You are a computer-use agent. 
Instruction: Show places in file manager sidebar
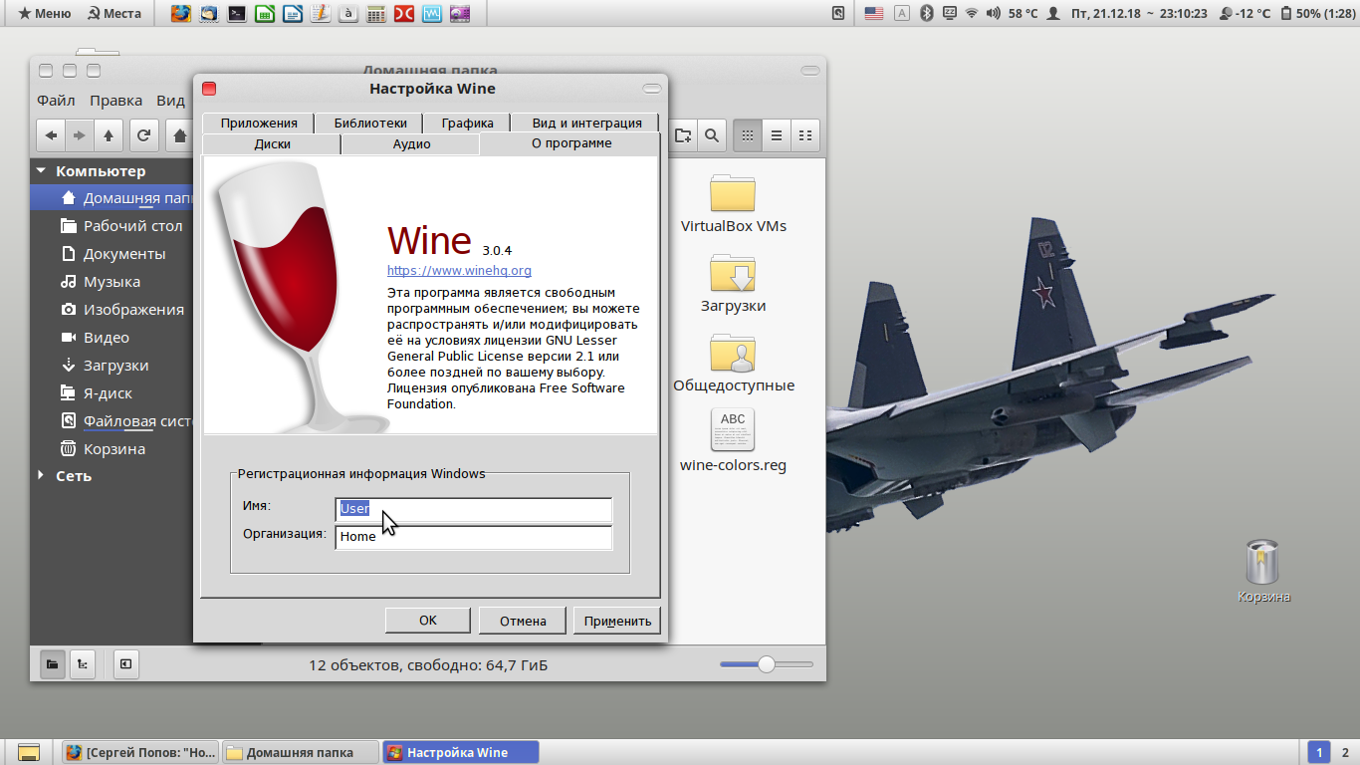[53, 663]
